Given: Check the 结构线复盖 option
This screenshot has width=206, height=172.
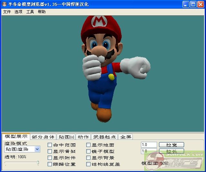Looking at the screenshot, I should coord(89,164).
